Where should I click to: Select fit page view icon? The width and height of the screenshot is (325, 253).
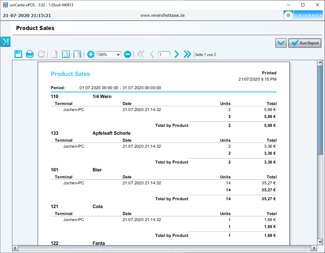[66, 54]
